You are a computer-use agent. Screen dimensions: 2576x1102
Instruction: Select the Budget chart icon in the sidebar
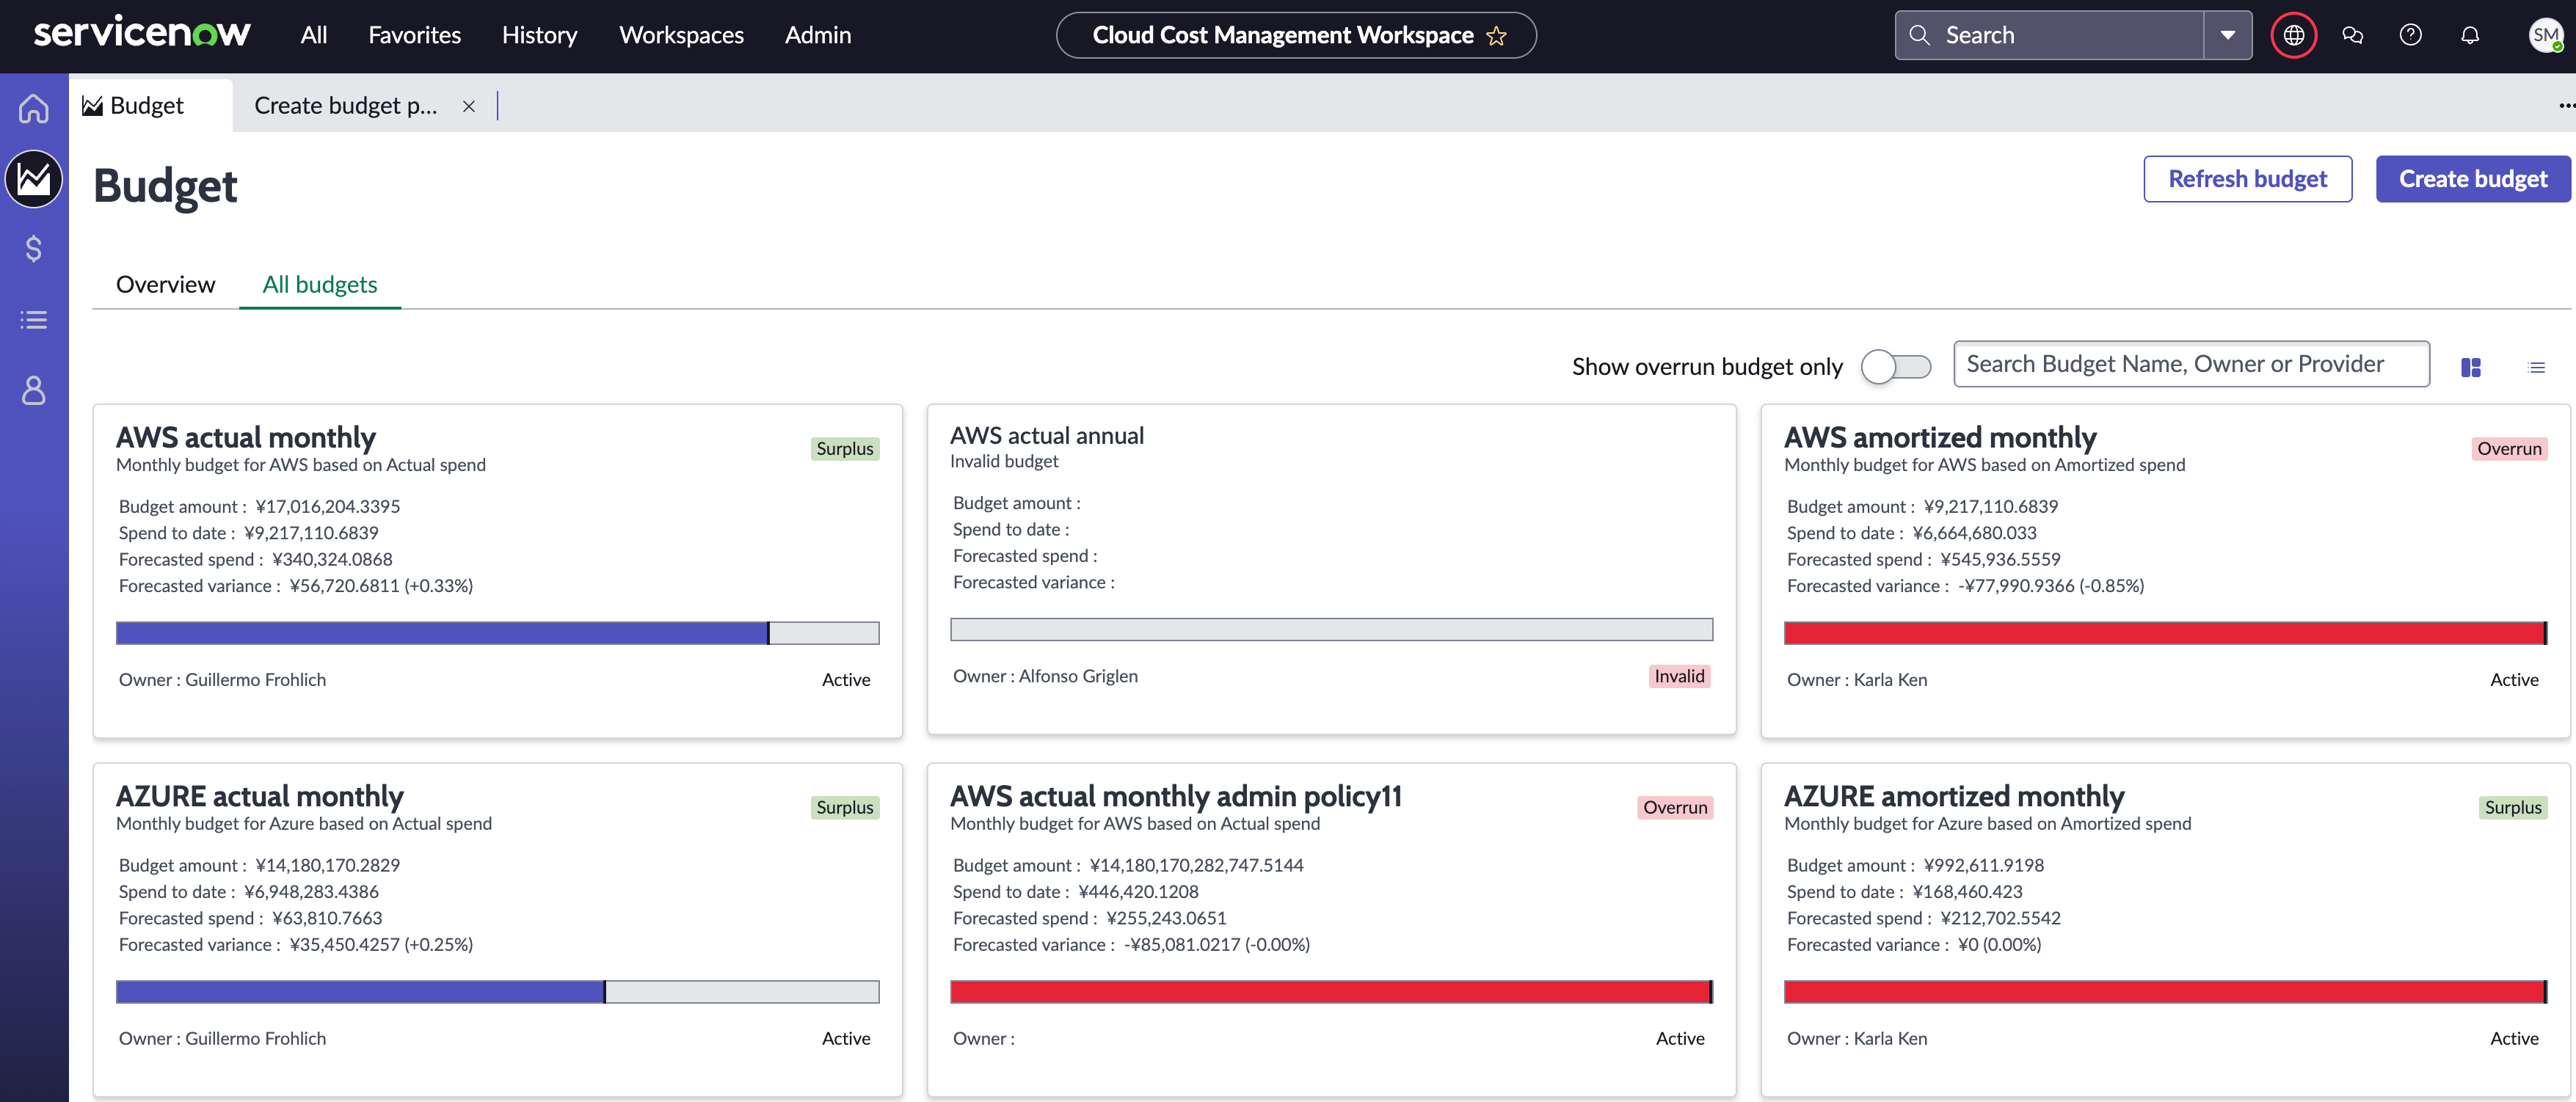[34, 179]
